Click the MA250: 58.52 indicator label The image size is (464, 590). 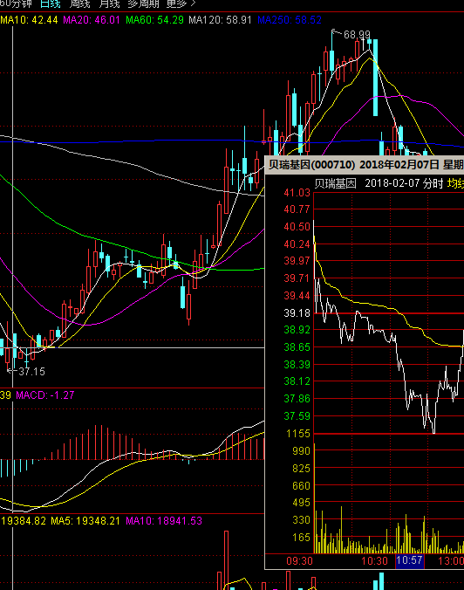click(x=290, y=20)
